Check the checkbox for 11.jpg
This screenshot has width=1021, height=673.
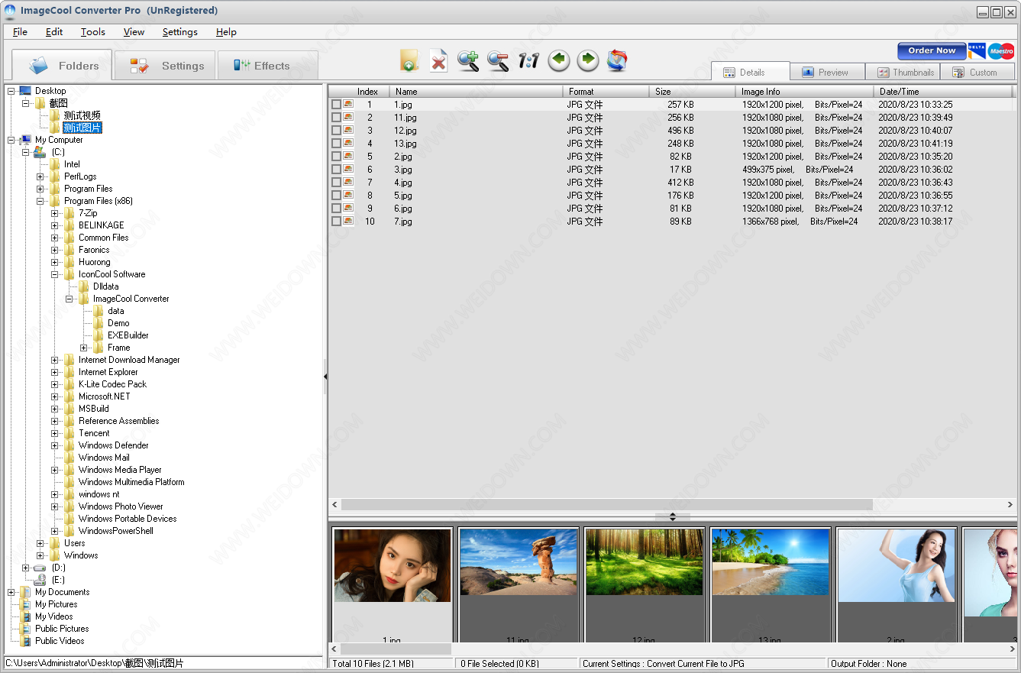[336, 118]
